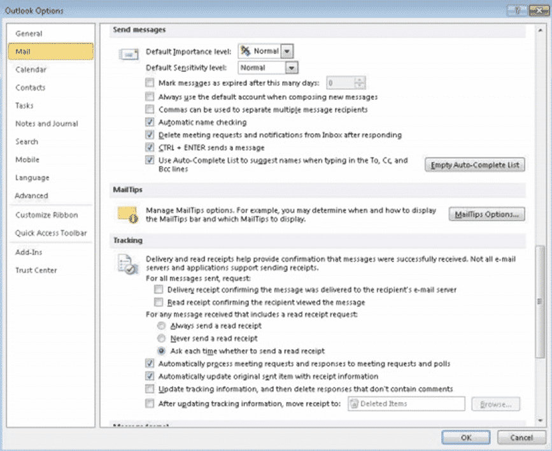Open the Mobile options category

[x=51, y=159]
